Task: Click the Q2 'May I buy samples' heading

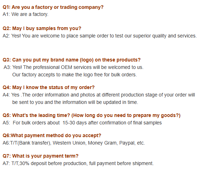Action: click(42, 28)
